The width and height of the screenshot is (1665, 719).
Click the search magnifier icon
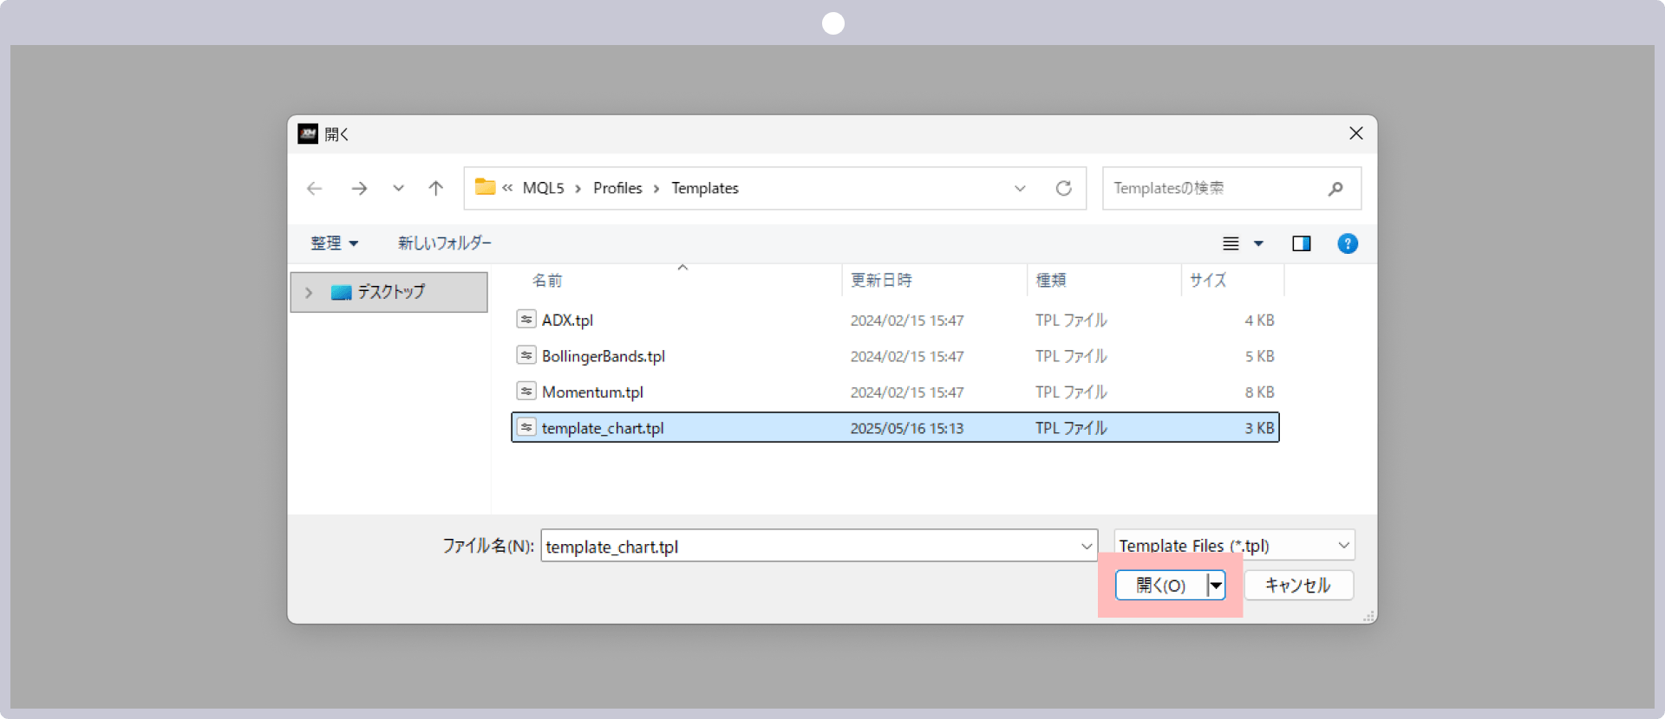[1335, 188]
